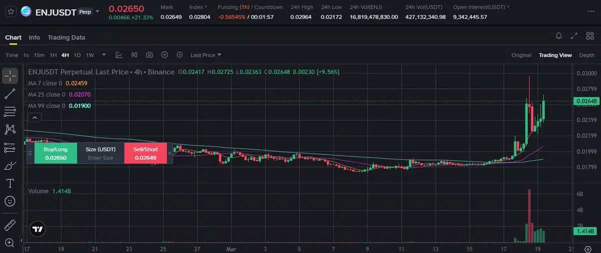The width and height of the screenshot is (601, 253).
Task: Switch to Trading View chart mode
Action: pyautogui.click(x=555, y=55)
